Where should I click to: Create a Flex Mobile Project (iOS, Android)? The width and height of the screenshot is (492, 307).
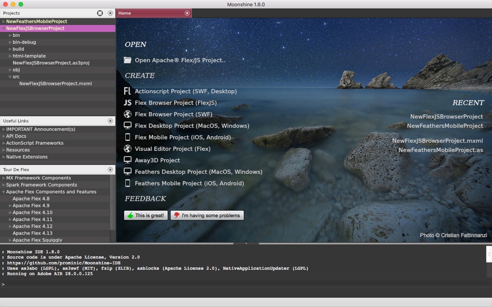pyautogui.click(x=183, y=137)
